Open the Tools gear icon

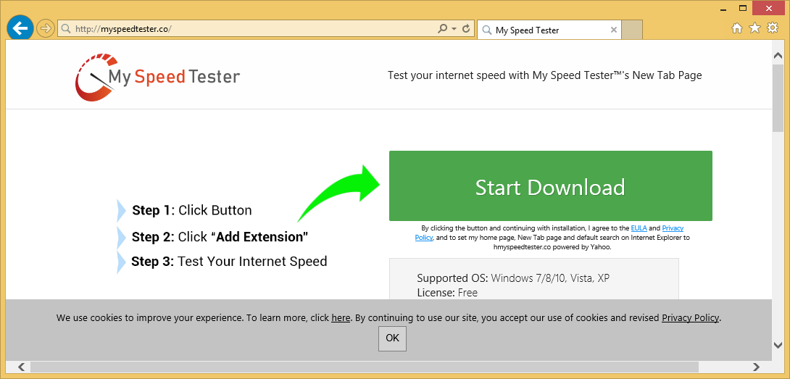pos(771,28)
